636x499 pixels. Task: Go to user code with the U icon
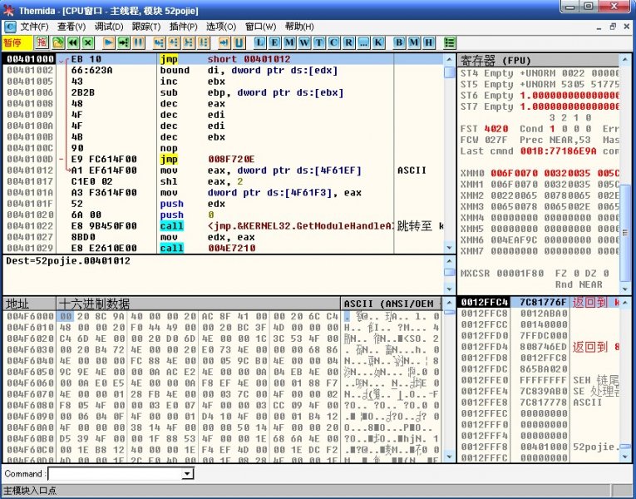[x=239, y=42]
